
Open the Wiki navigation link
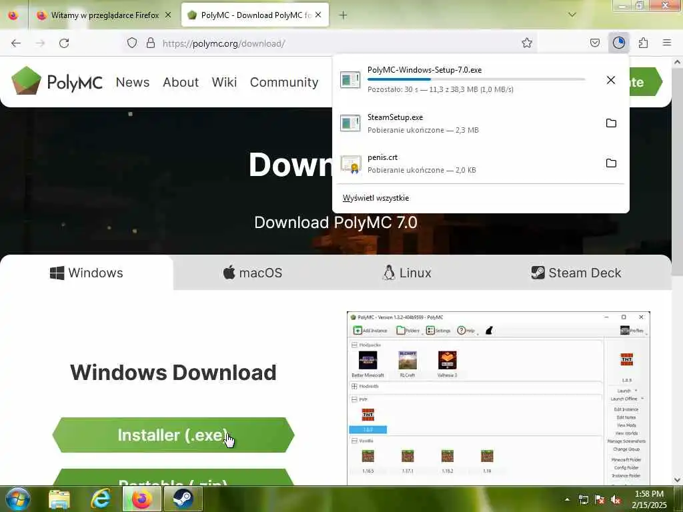click(x=224, y=82)
